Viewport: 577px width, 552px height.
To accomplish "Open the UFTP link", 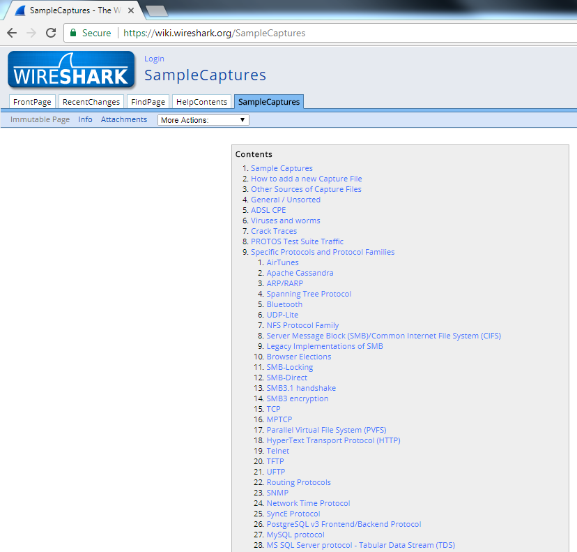I will coord(276,472).
